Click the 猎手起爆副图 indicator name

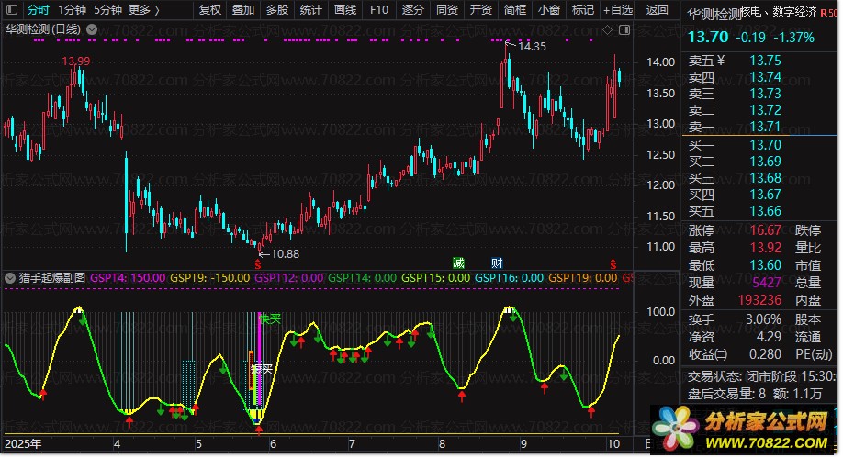(x=52, y=278)
